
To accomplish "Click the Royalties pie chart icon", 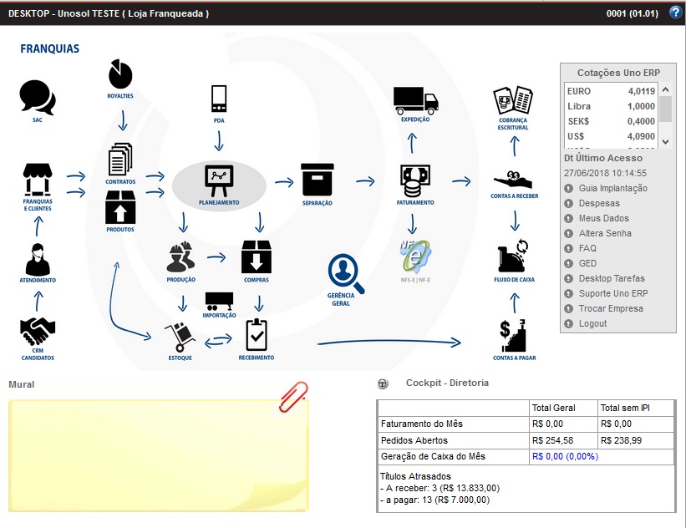I will [121, 74].
